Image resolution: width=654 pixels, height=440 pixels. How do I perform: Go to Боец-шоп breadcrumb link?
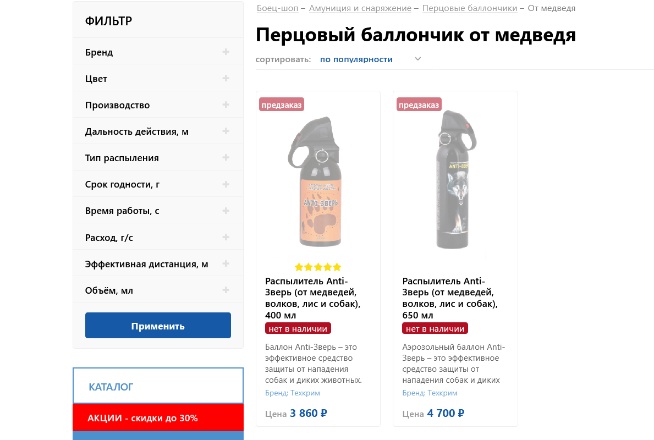click(277, 8)
